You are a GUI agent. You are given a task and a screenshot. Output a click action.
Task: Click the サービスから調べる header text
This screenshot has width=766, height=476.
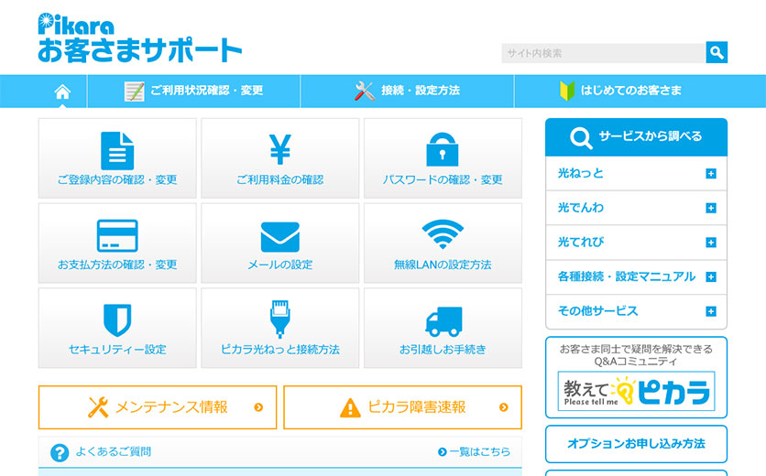651,136
